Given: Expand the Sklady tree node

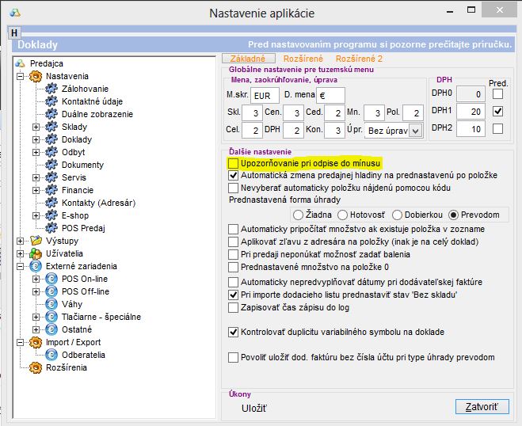Looking at the screenshot, I should (36, 127).
